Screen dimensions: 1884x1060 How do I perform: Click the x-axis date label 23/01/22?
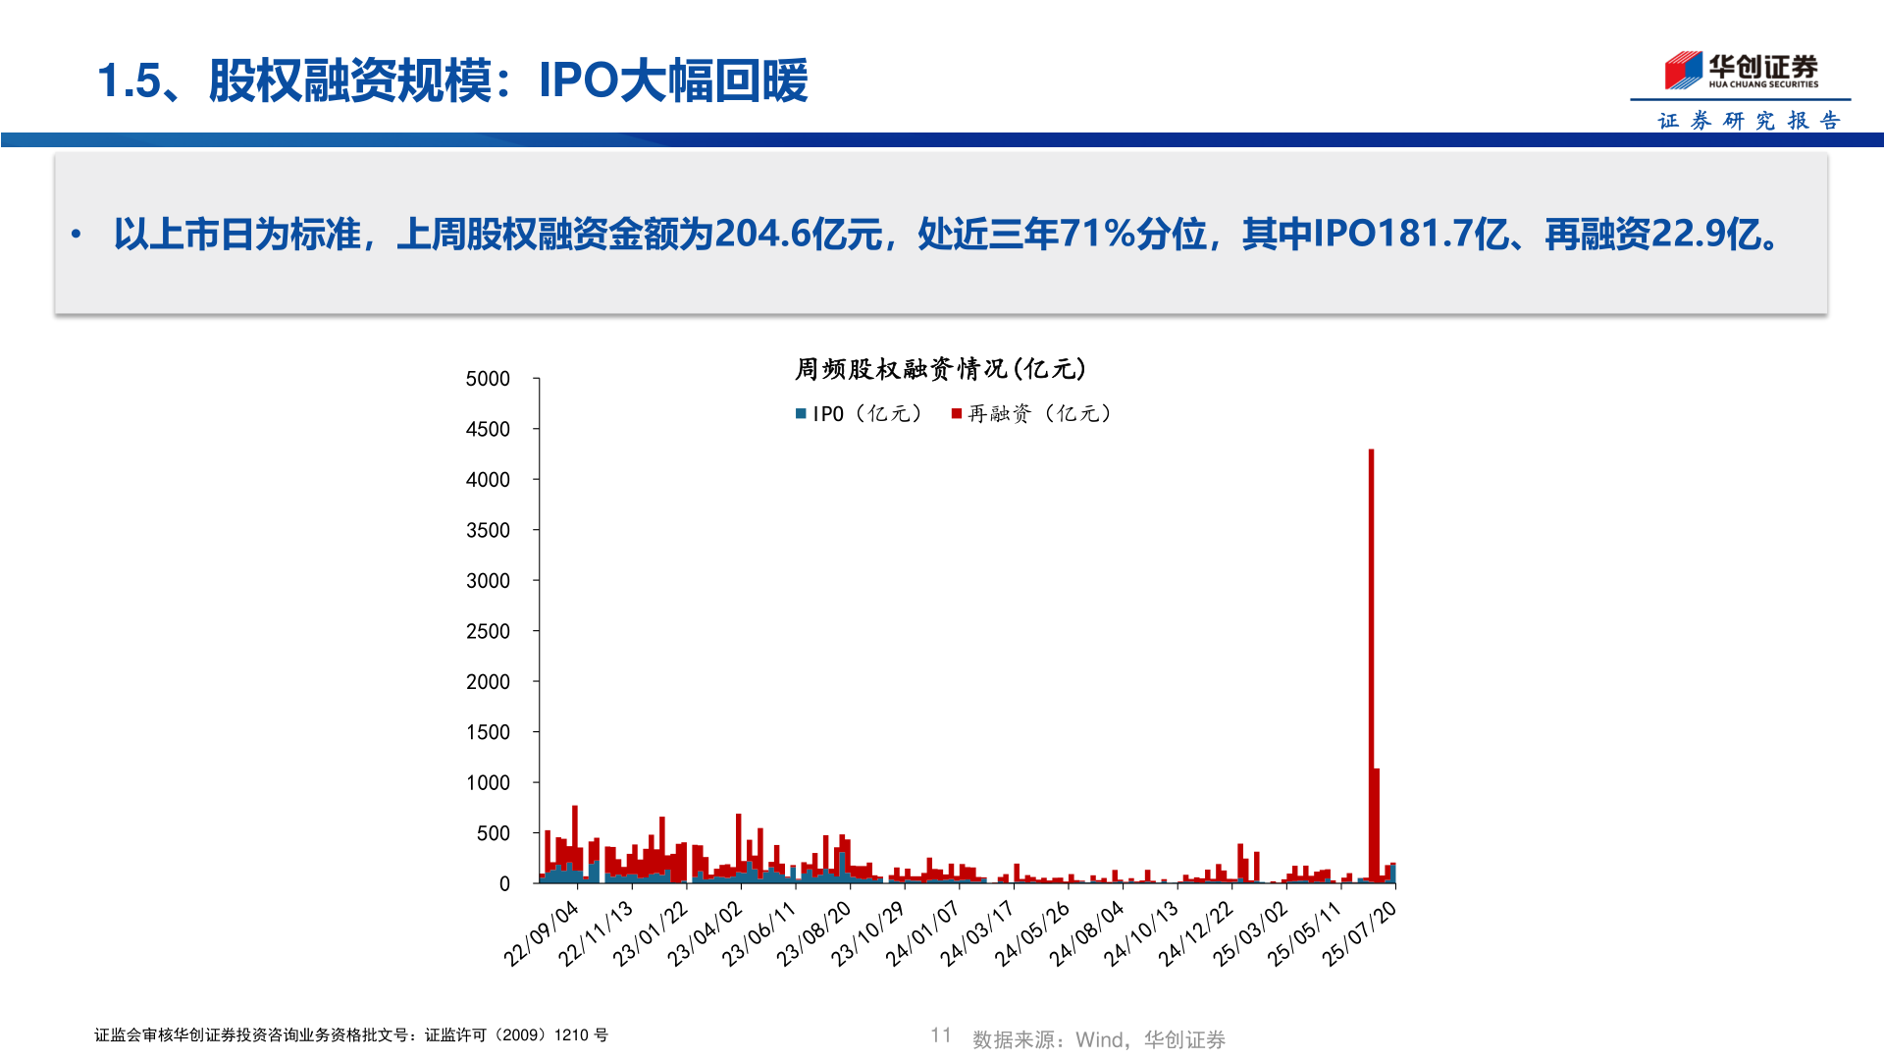coord(651,934)
